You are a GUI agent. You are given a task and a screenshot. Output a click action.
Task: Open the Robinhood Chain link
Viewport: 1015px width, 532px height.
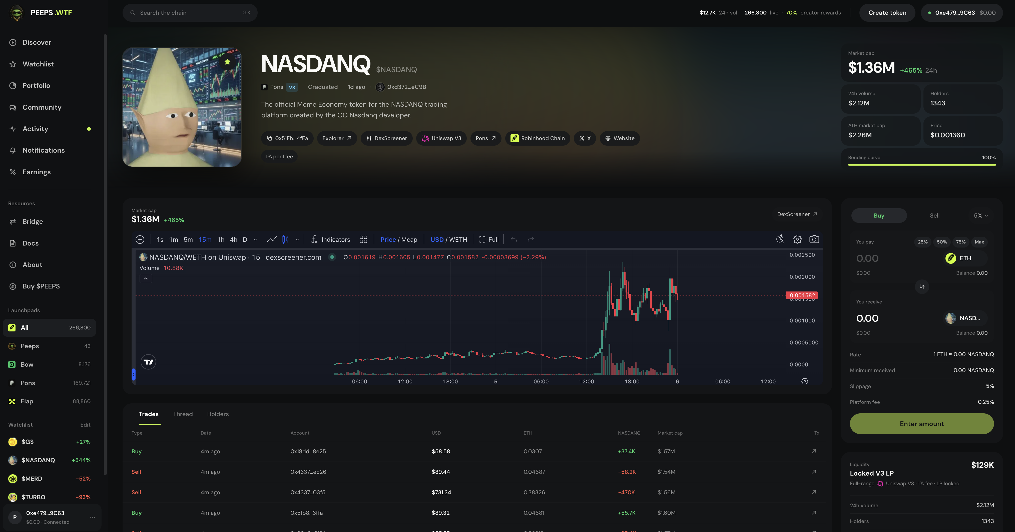[x=538, y=138]
